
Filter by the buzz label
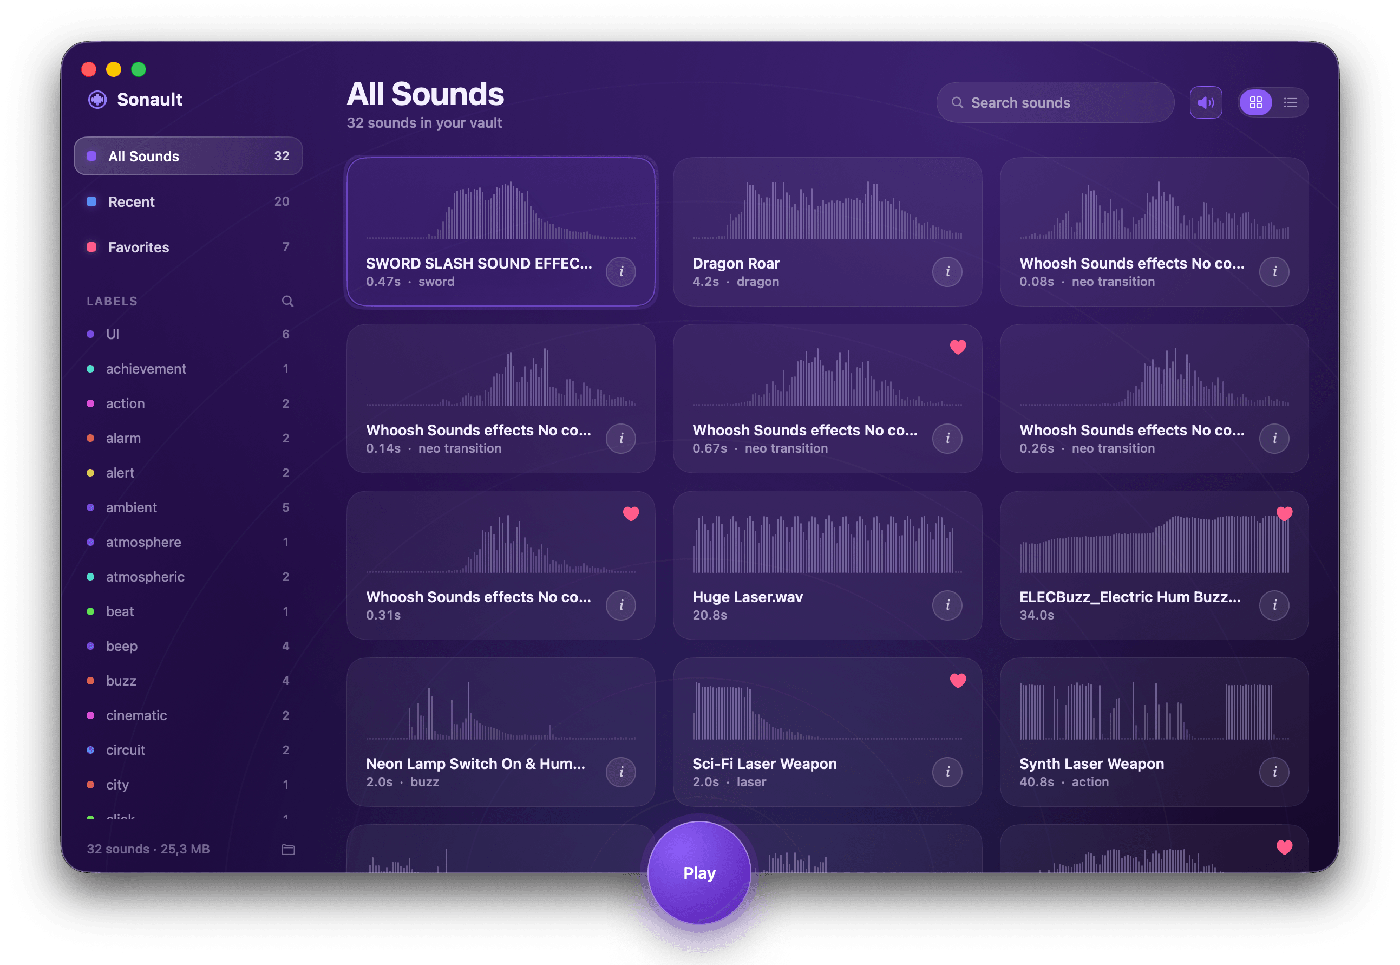(x=188, y=681)
